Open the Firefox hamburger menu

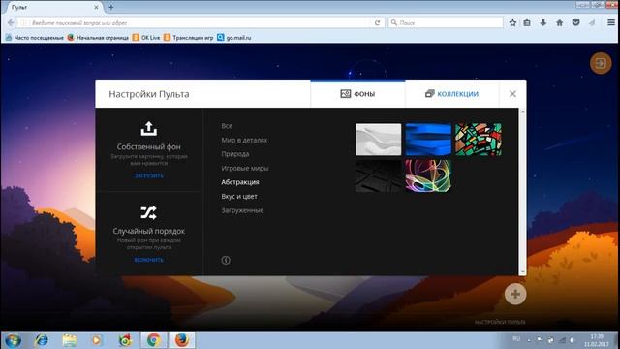click(611, 23)
